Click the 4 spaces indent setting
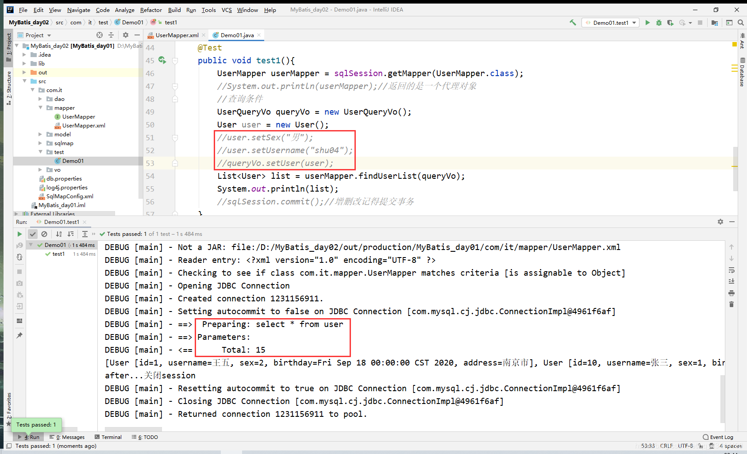 (730, 446)
